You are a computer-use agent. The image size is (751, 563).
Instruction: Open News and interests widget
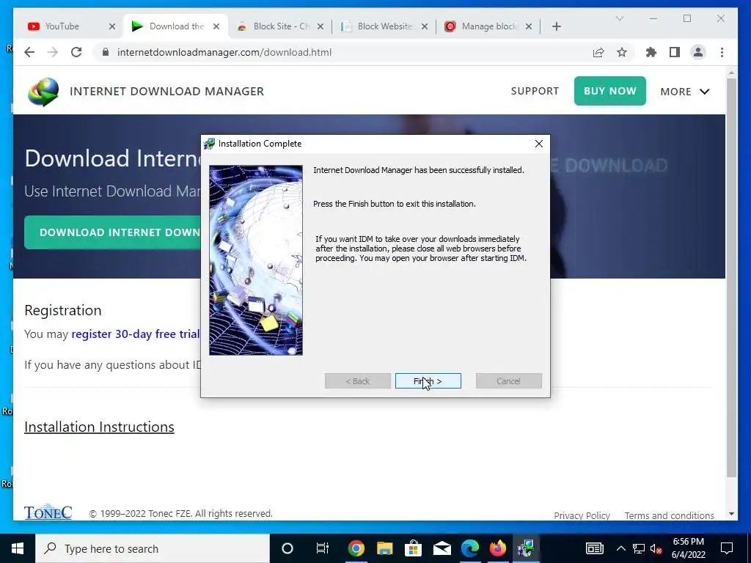[594, 548]
